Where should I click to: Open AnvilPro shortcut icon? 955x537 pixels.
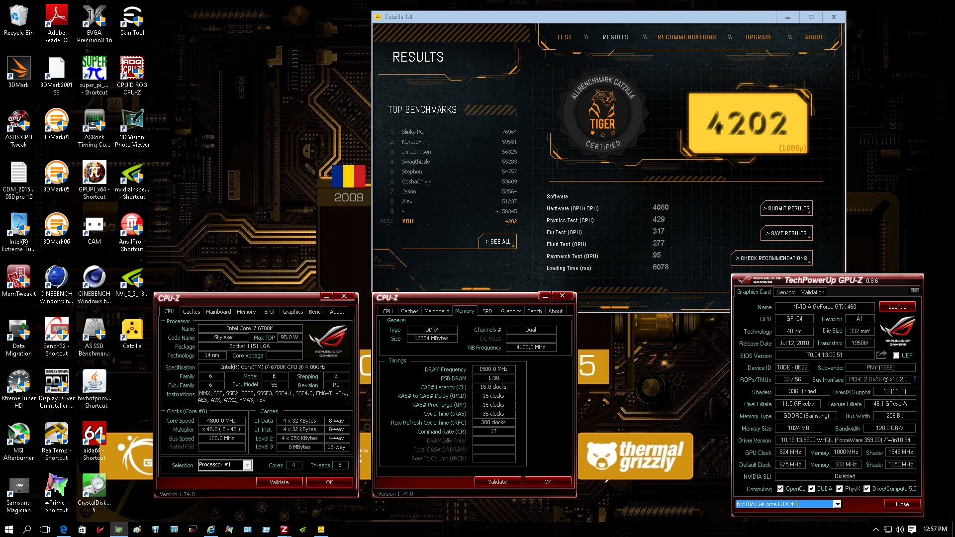click(132, 233)
